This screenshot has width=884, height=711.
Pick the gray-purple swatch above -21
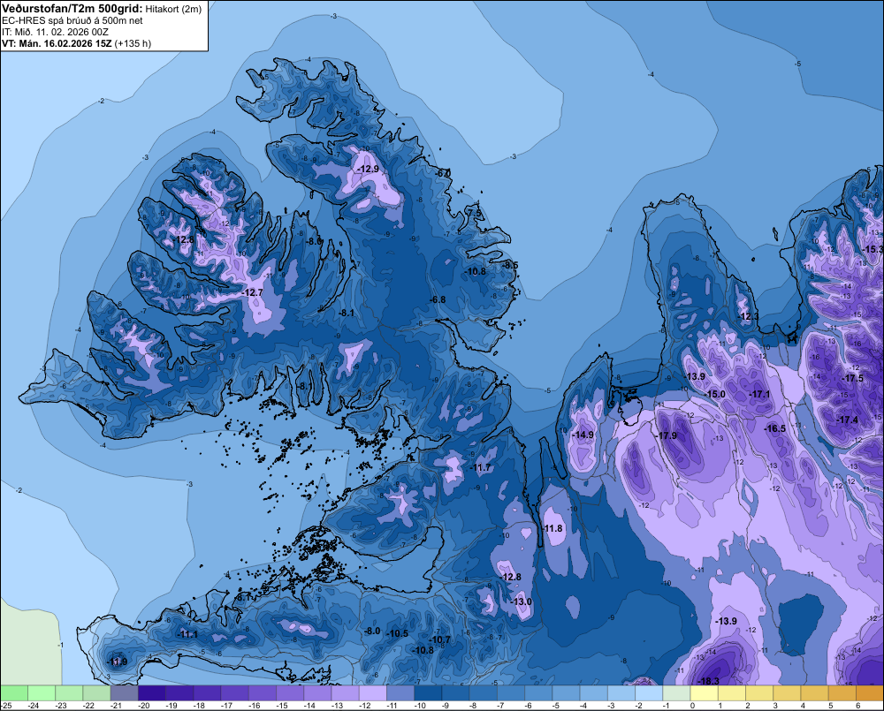pyautogui.click(x=124, y=692)
